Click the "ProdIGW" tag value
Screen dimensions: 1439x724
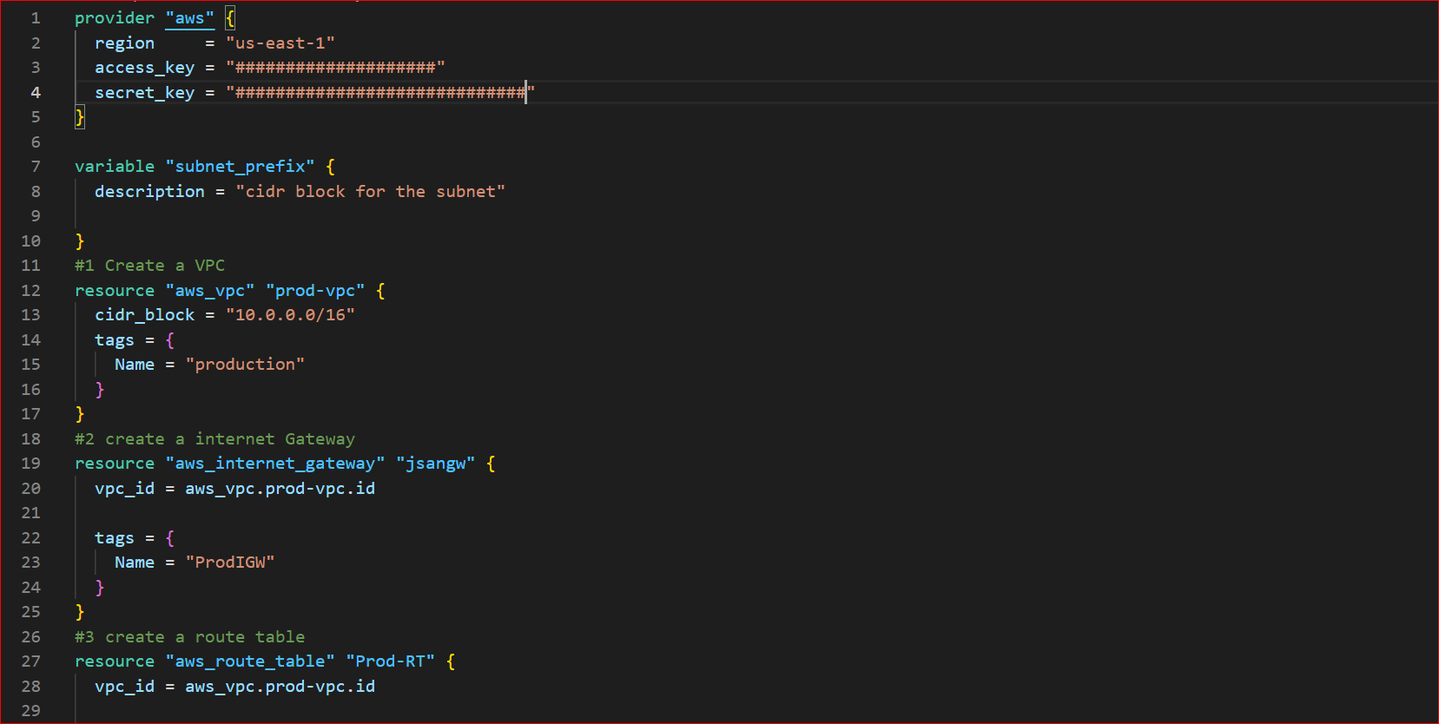tap(230, 562)
